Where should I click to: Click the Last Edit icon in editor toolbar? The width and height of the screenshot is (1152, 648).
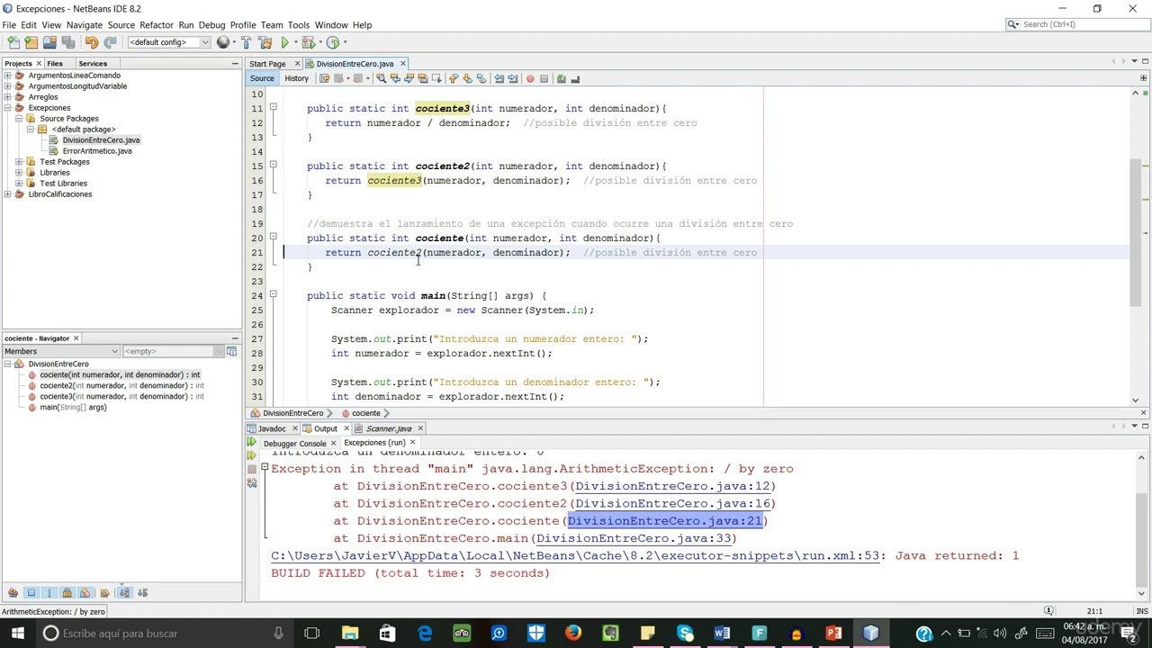(324, 78)
